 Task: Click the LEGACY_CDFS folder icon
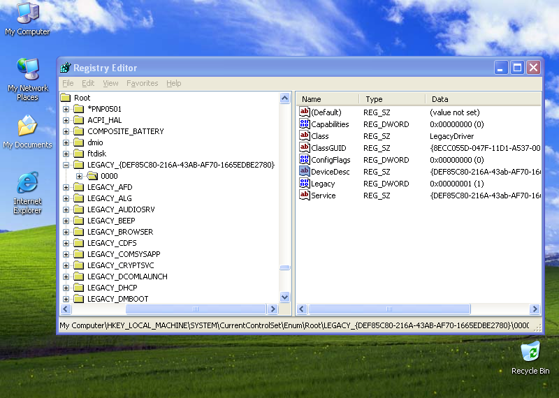(78, 243)
